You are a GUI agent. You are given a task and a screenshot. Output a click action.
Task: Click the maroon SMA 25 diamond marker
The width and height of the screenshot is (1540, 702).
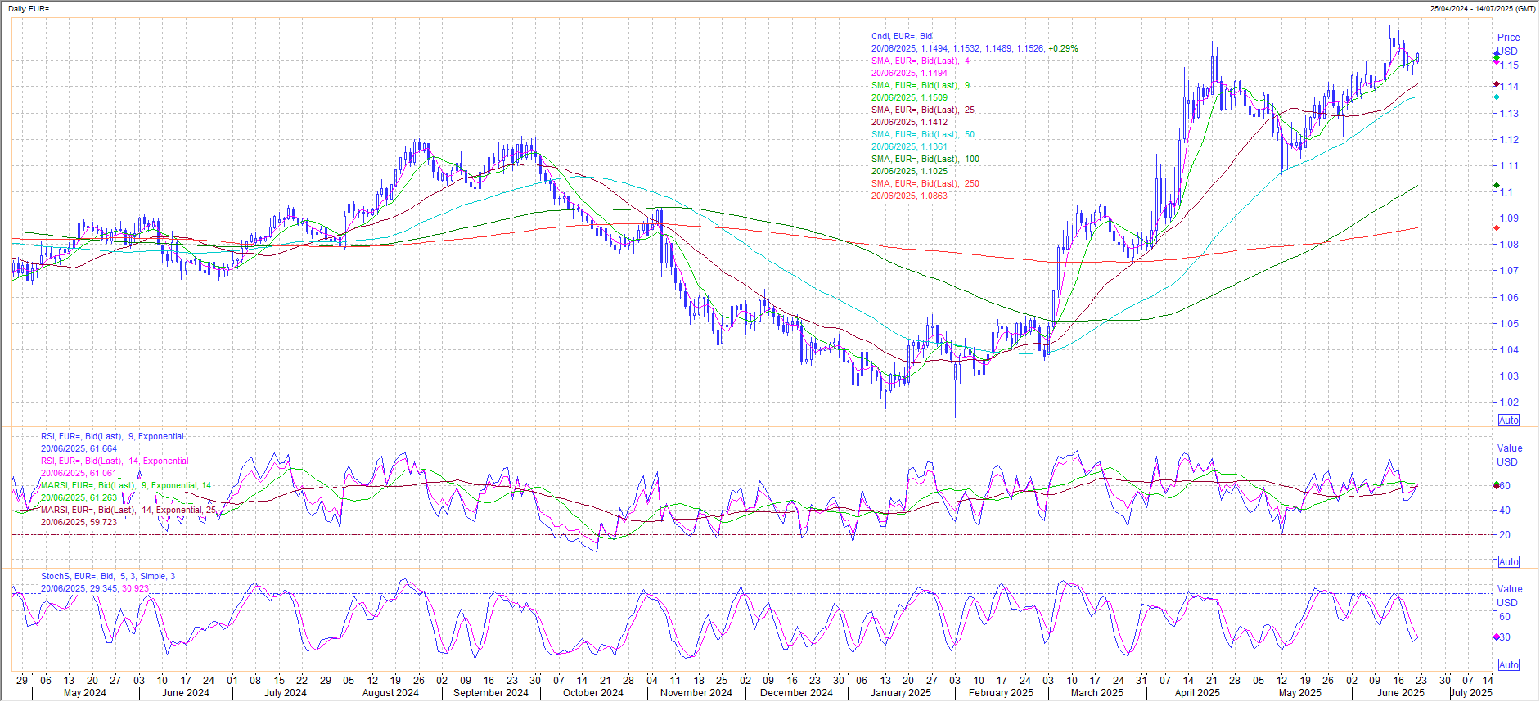pos(1497,83)
